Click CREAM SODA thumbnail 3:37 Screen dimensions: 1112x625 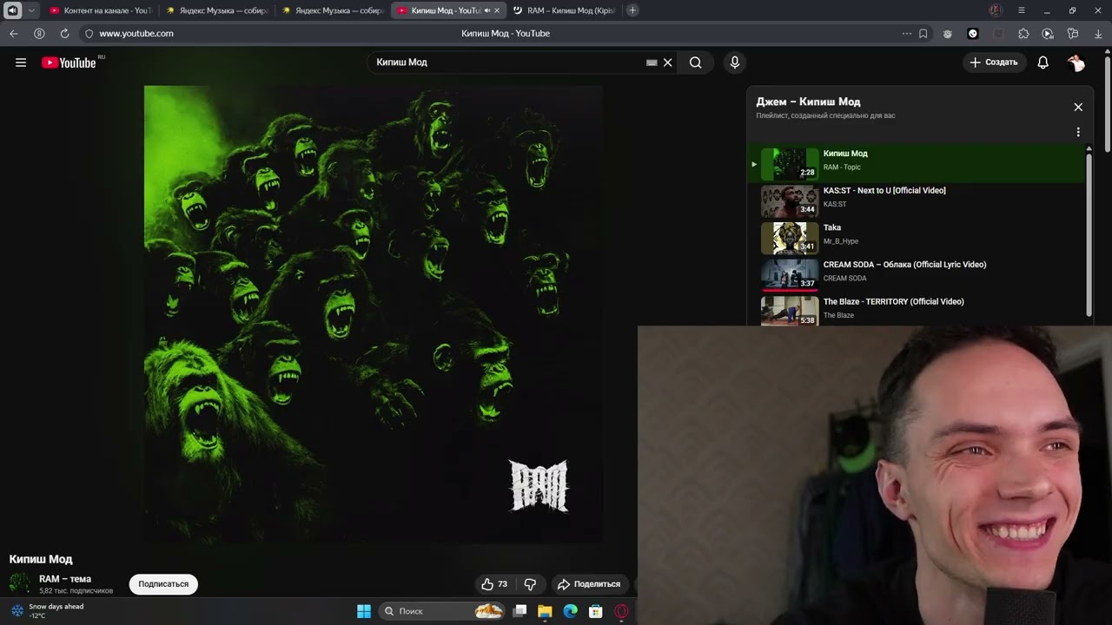pyautogui.click(x=790, y=275)
